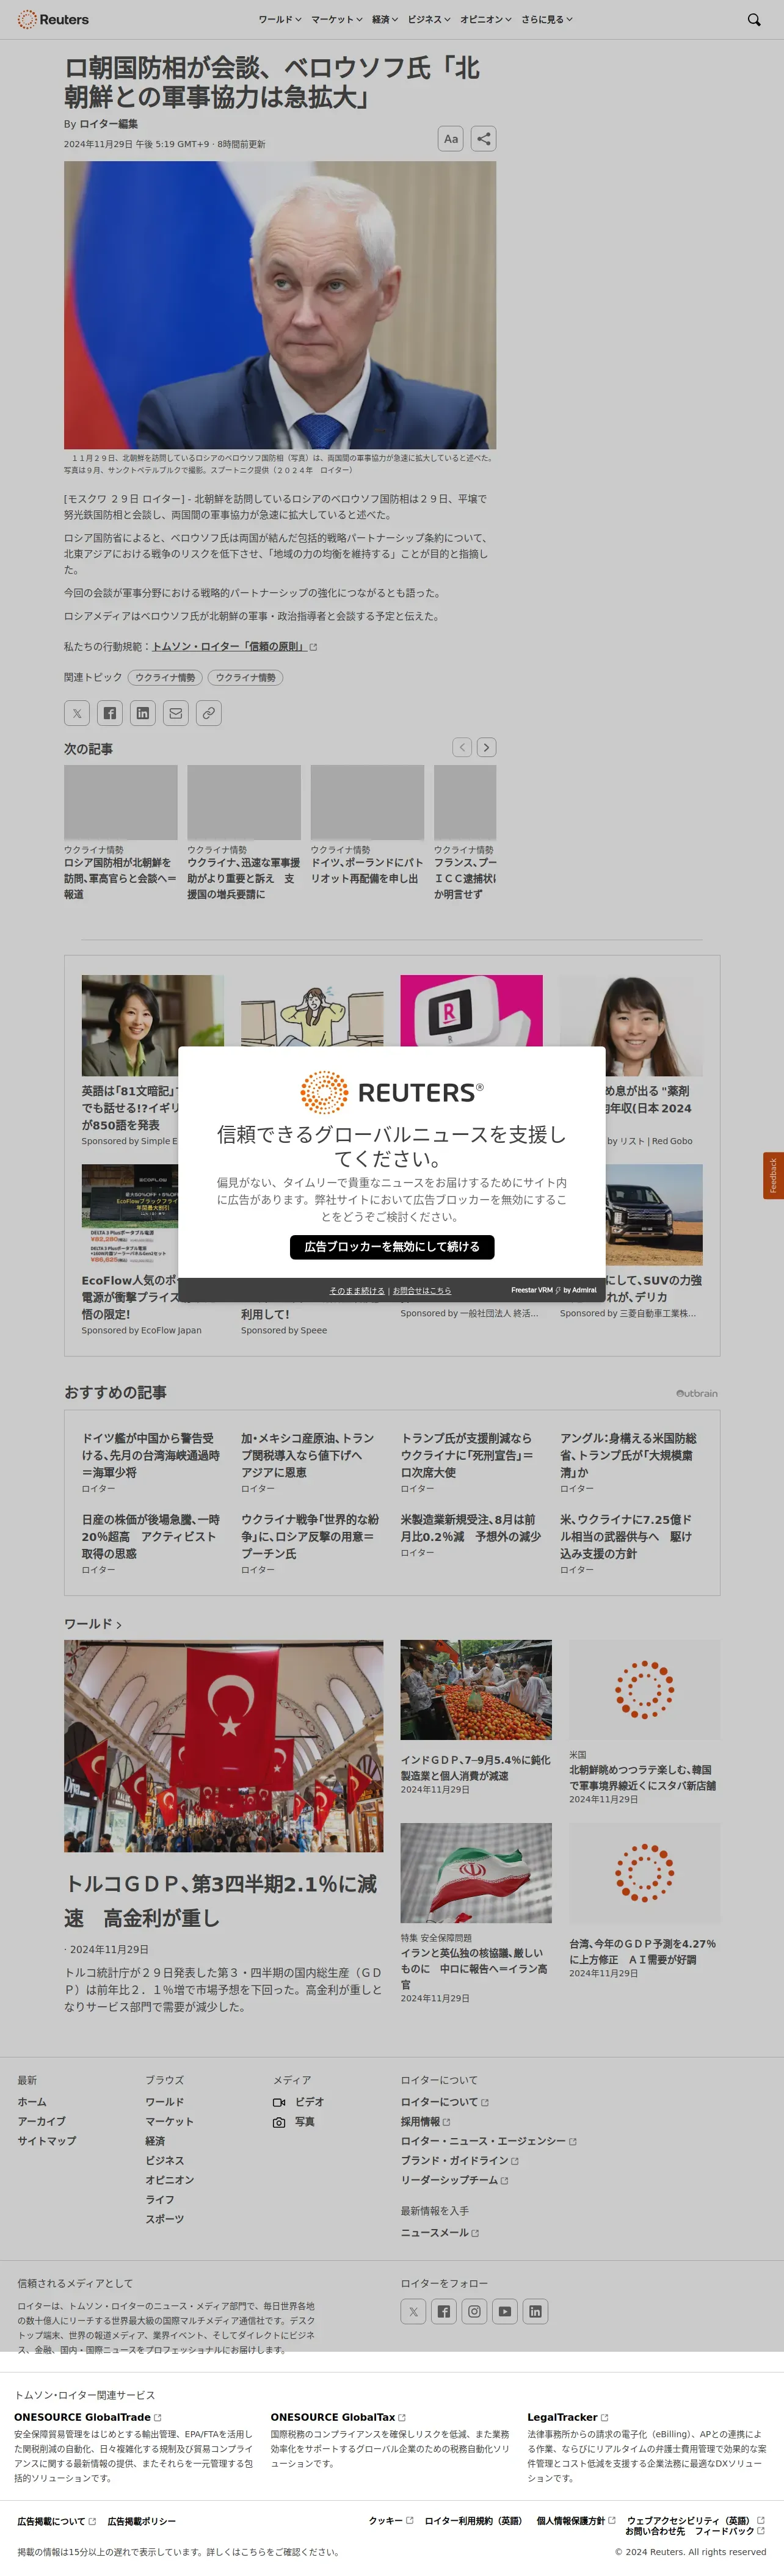Open the ビデオ footer link
The width and height of the screenshot is (784, 2574).
coord(299,2103)
